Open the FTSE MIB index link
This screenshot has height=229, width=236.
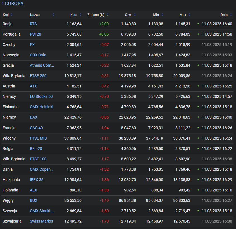(38, 138)
